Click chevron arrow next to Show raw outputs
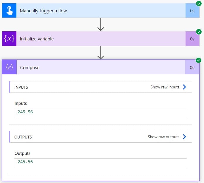Screen dimensions: 204x183 [x=184, y=137]
